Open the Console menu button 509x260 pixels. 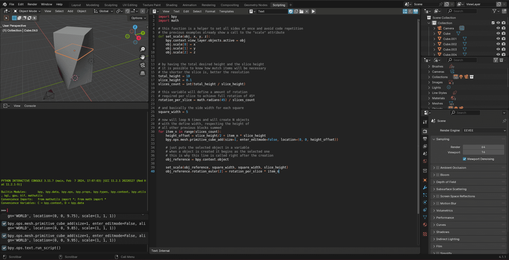click(x=30, y=106)
